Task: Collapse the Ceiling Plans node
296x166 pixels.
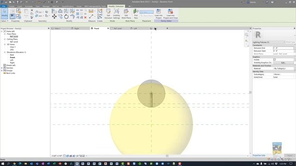Action: click(5, 39)
